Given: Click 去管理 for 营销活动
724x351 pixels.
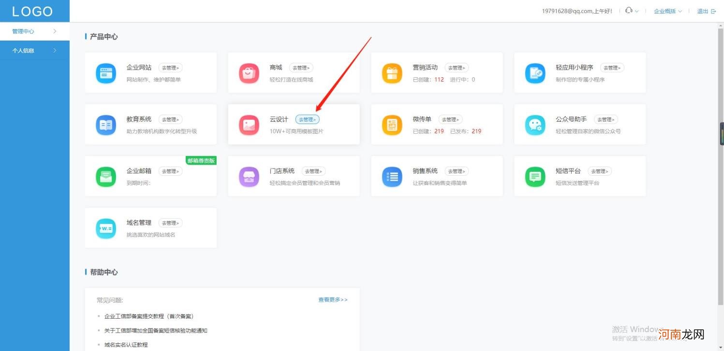Looking at the screenshot, I should (457, 68).
